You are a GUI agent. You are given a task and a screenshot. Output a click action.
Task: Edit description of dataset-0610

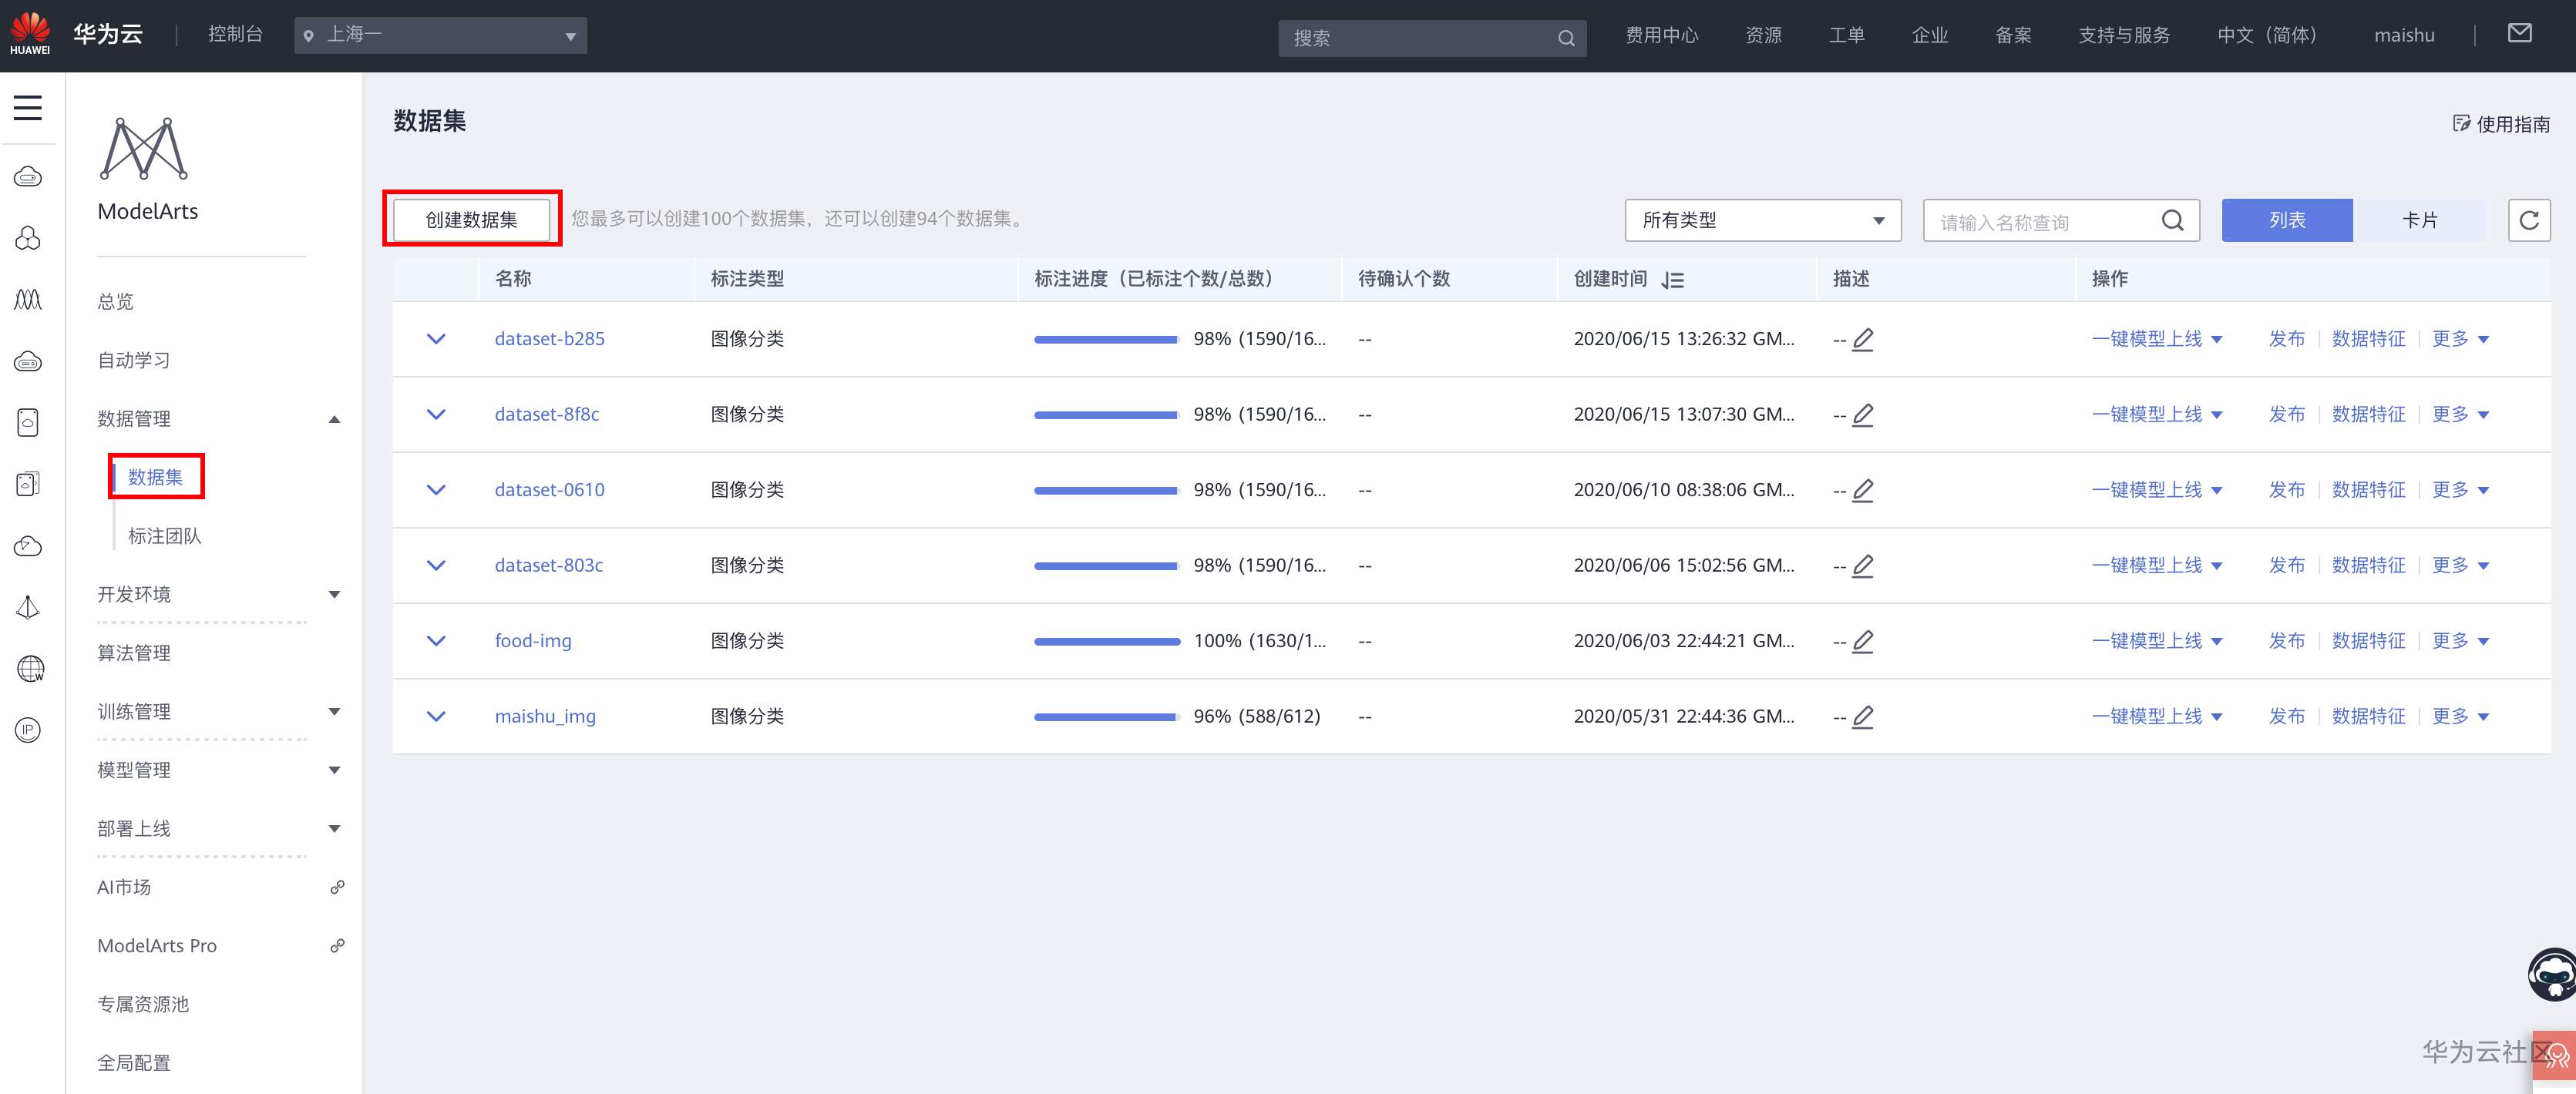(1863, 491)
